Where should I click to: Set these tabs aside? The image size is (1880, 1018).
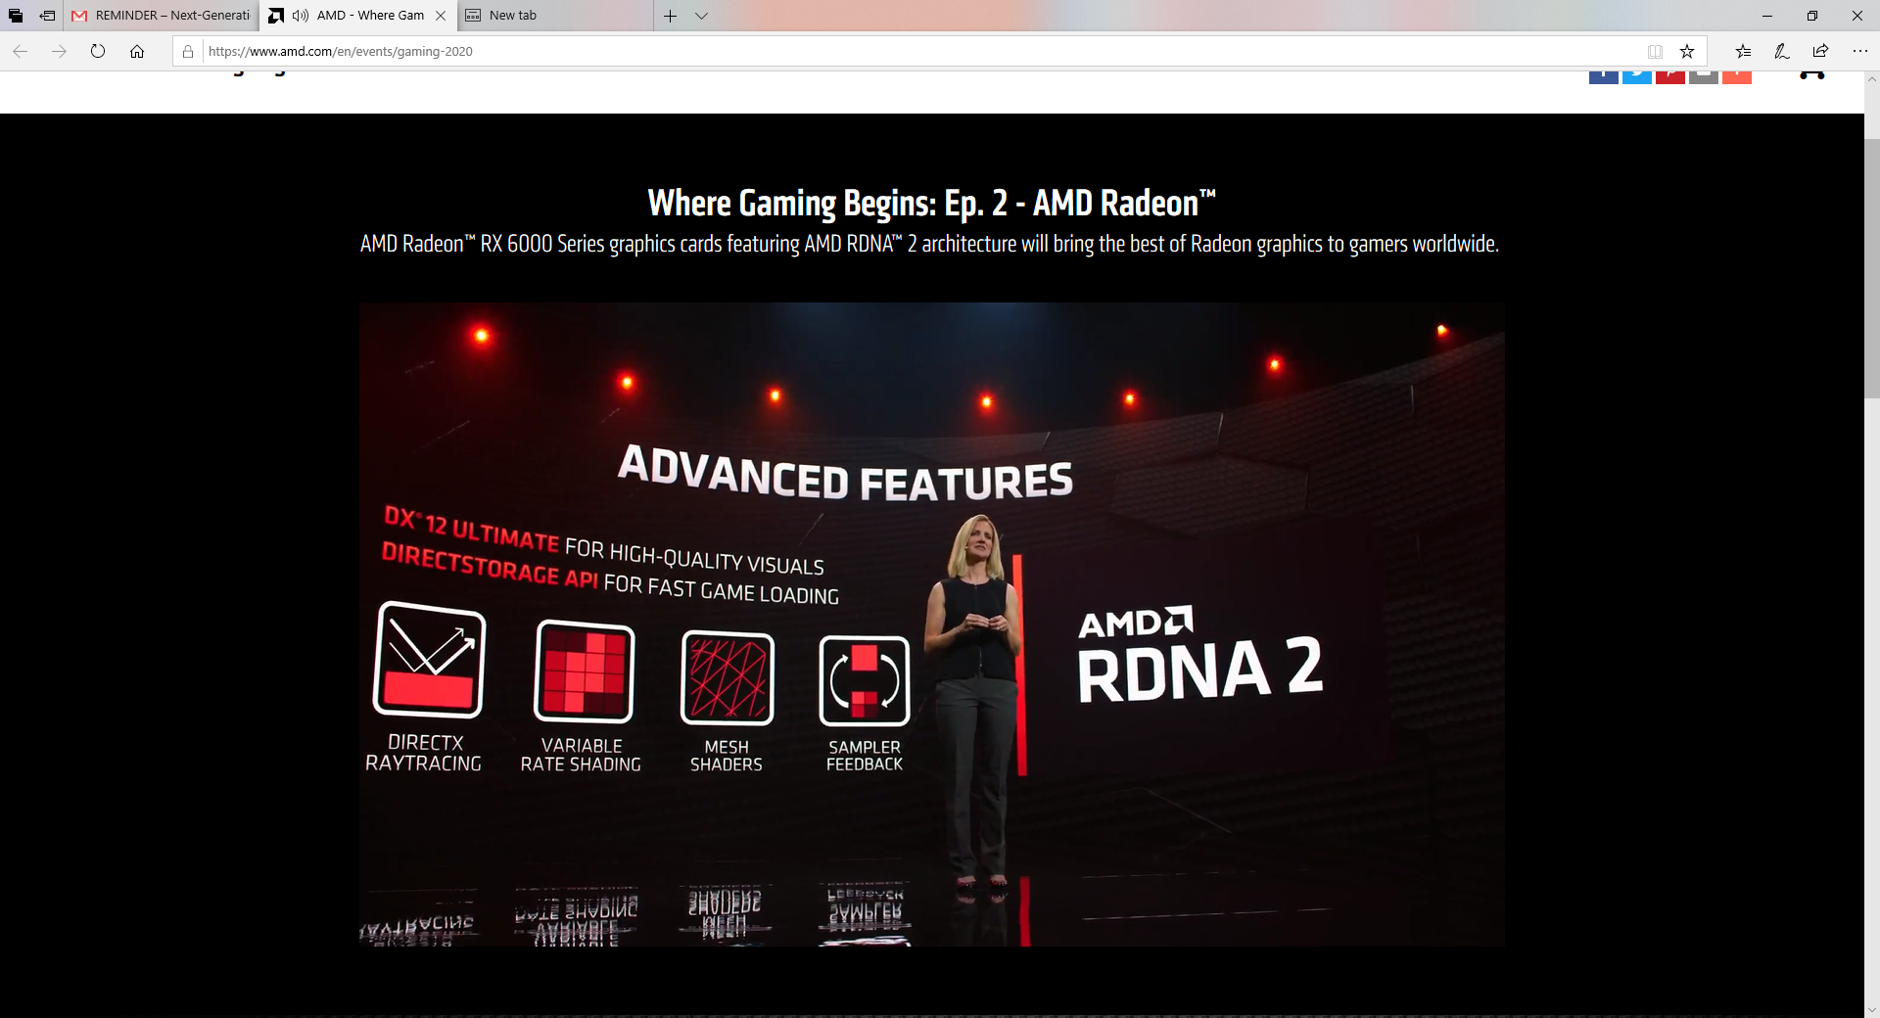pos(47,16)
